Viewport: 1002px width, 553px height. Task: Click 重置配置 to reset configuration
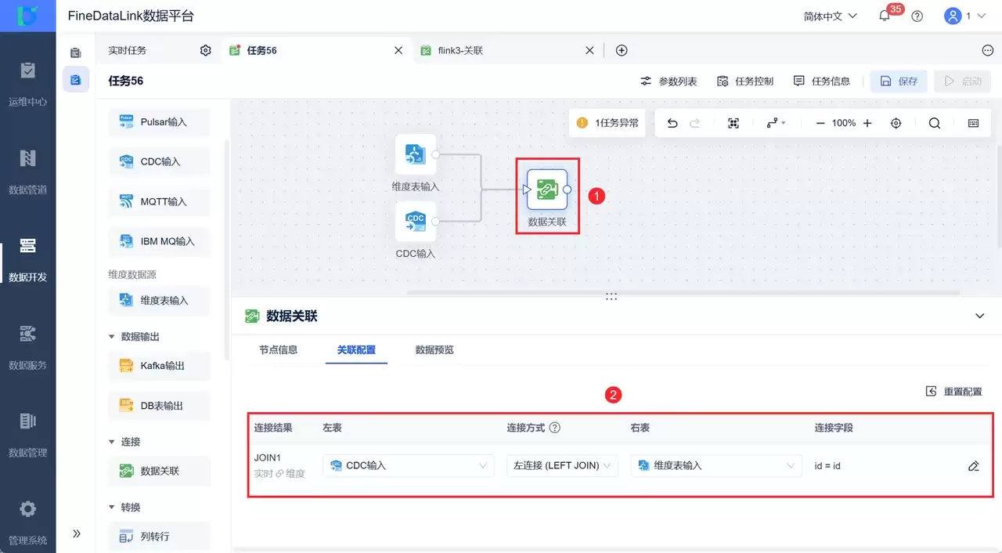click(x=953, y=392)
